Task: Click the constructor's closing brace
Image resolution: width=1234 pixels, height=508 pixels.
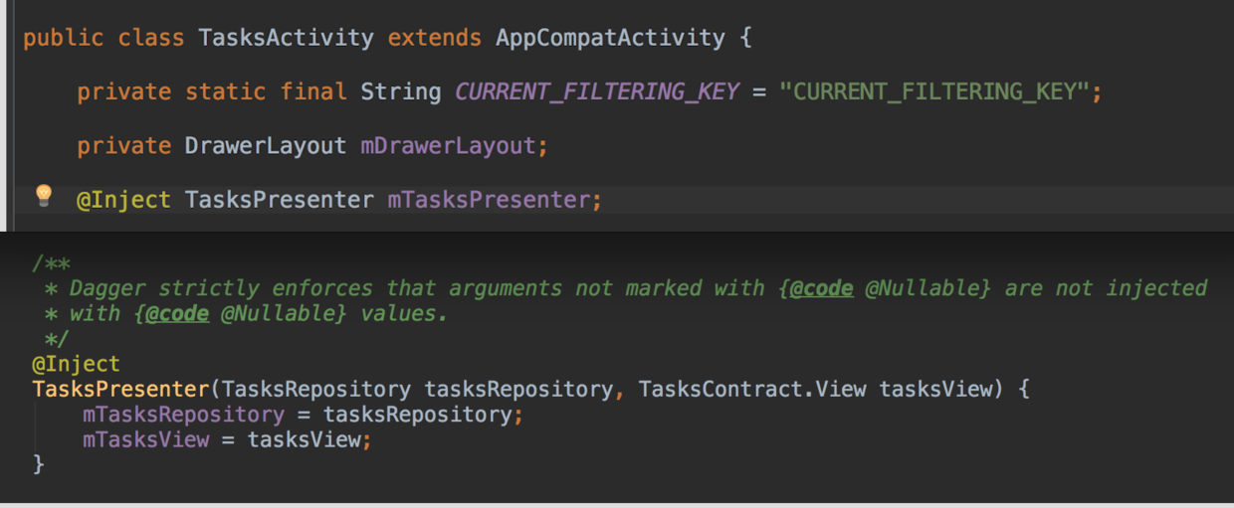Action: pyautogui.click(x=39, y=464)
